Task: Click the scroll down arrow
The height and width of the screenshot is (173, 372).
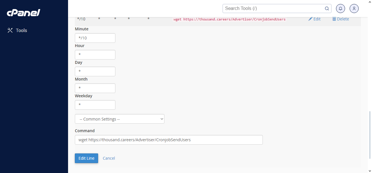Action: [370, 171]
